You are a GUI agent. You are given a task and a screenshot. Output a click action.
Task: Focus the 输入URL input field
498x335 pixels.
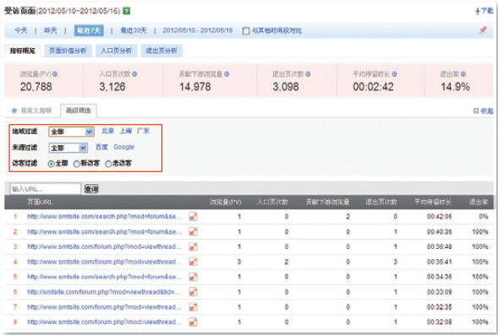(46, 189)
